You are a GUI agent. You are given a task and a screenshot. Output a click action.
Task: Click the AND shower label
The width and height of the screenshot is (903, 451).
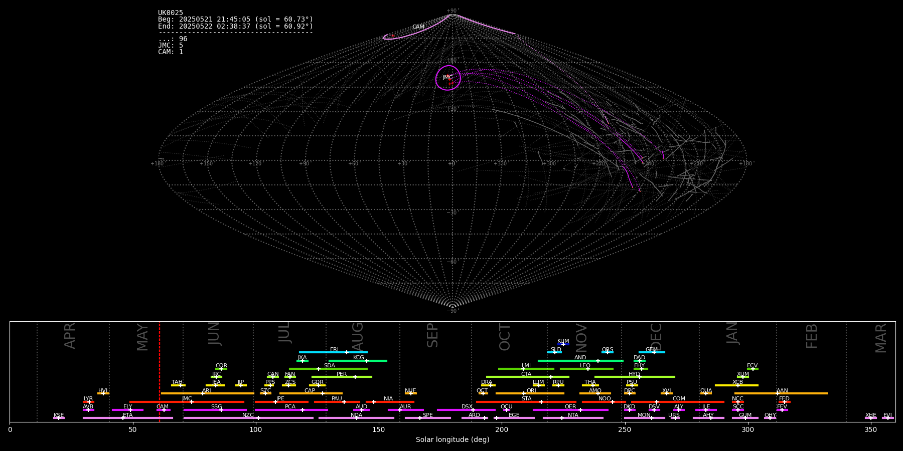tap(580, 358)
